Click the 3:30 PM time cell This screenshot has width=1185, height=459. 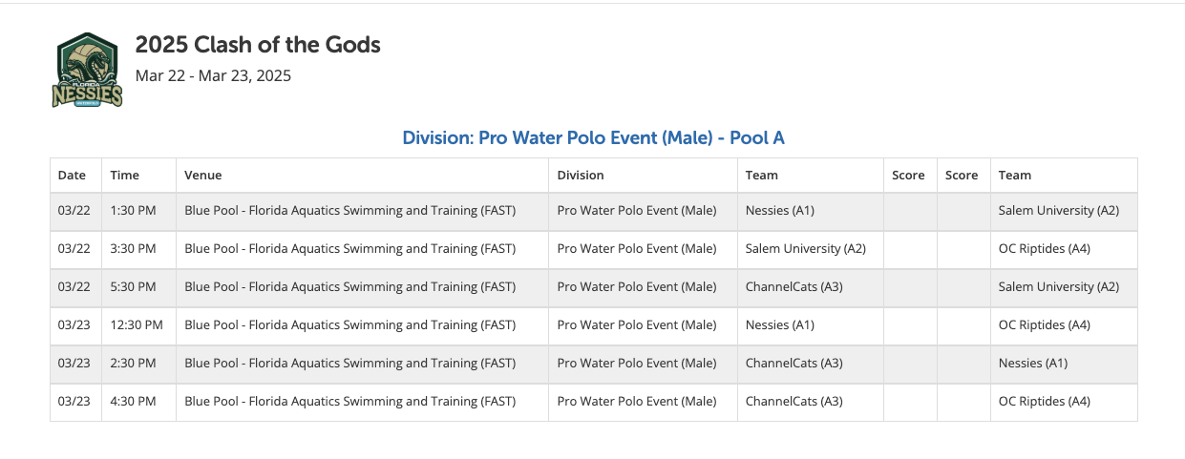133,249
